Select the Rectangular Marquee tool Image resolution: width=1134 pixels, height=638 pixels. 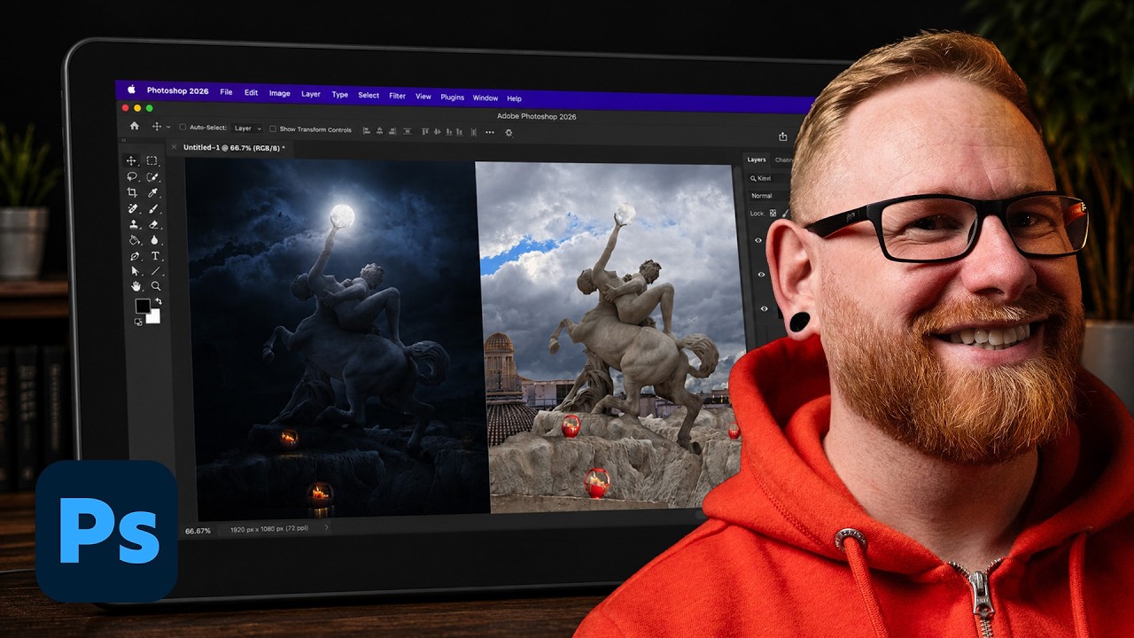(151, 160)
